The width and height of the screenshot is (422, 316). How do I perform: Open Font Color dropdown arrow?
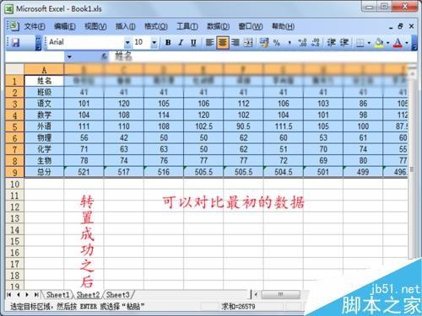407,43
